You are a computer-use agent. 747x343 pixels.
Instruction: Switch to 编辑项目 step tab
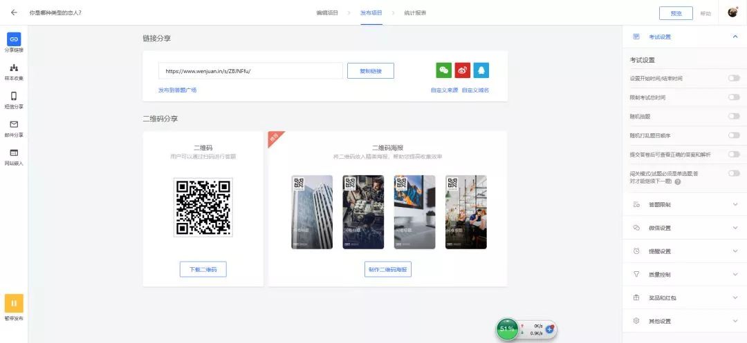point(327,13)
